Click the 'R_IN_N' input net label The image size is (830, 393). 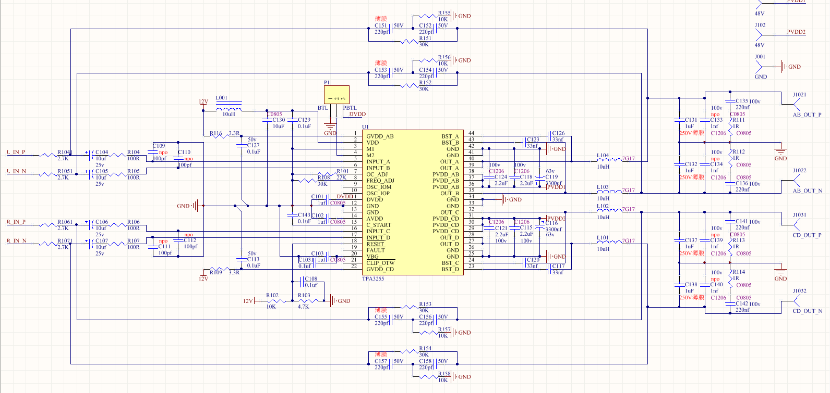17,241
